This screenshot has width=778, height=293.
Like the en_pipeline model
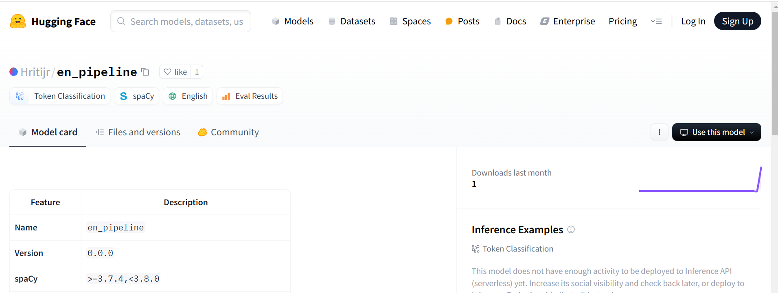(x=175, y=72)
